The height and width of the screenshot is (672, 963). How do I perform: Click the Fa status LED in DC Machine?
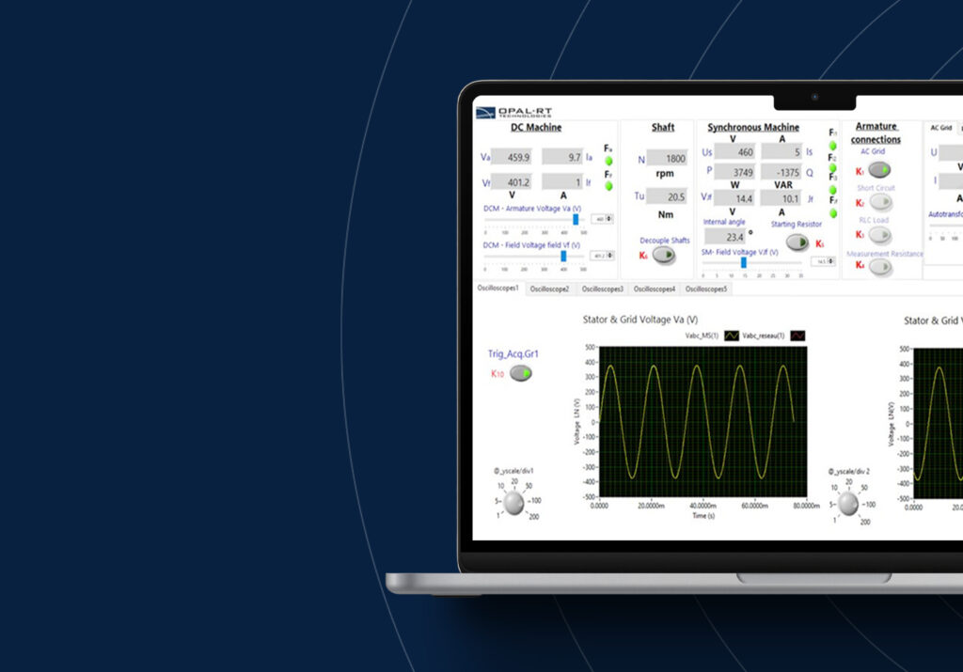(x=608, y=161)
